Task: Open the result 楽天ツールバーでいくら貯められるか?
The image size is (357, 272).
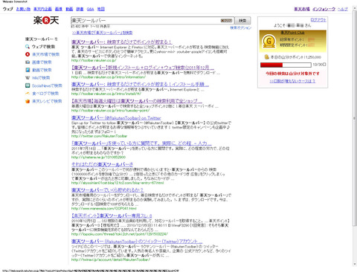Action: click(107, 190)
